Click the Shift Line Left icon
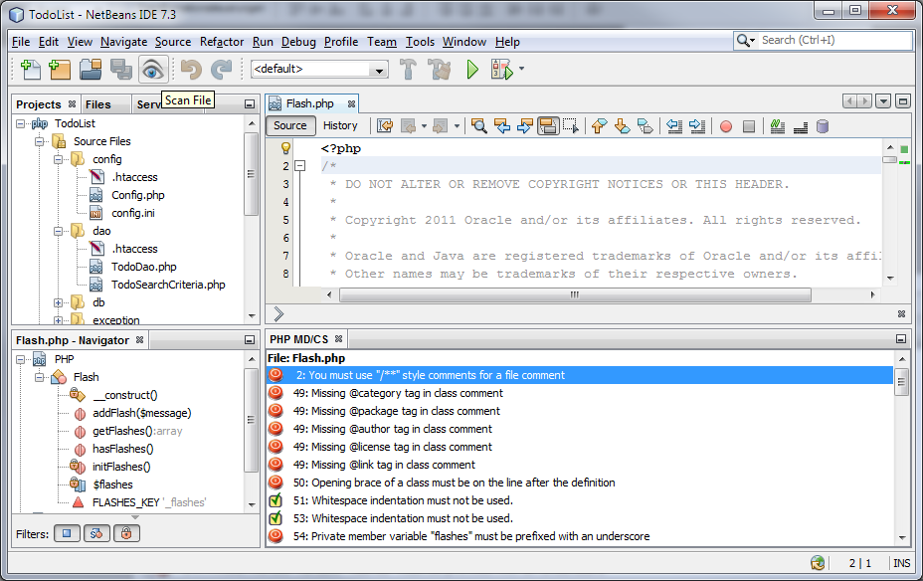Screen dimensions: 923x581 point(674,126)
